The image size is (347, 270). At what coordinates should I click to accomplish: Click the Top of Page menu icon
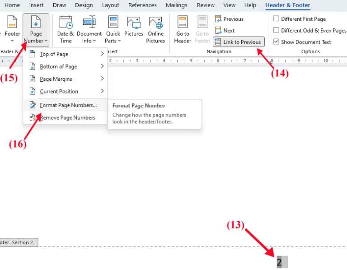[x=33, y=54]
